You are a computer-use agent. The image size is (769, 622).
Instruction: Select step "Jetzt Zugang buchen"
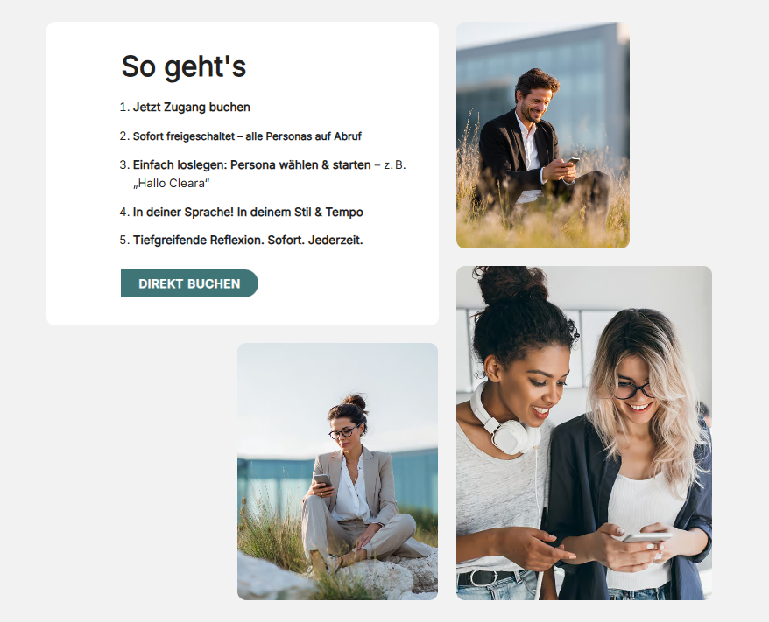[x=191, y=108]
